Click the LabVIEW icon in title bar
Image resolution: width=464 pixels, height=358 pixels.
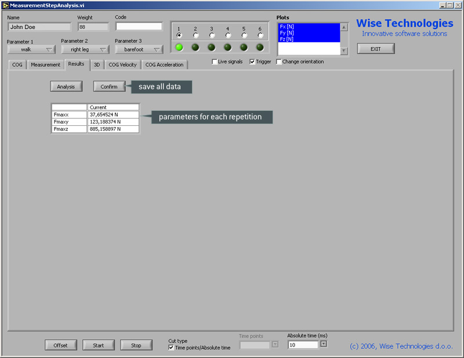pos(6,5)
